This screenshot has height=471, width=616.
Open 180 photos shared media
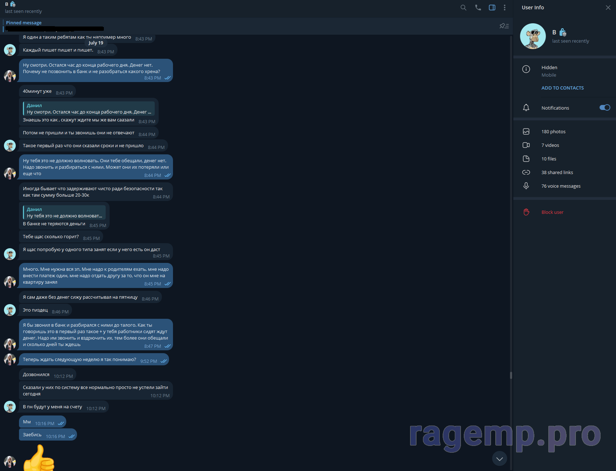tap(553, 132)
